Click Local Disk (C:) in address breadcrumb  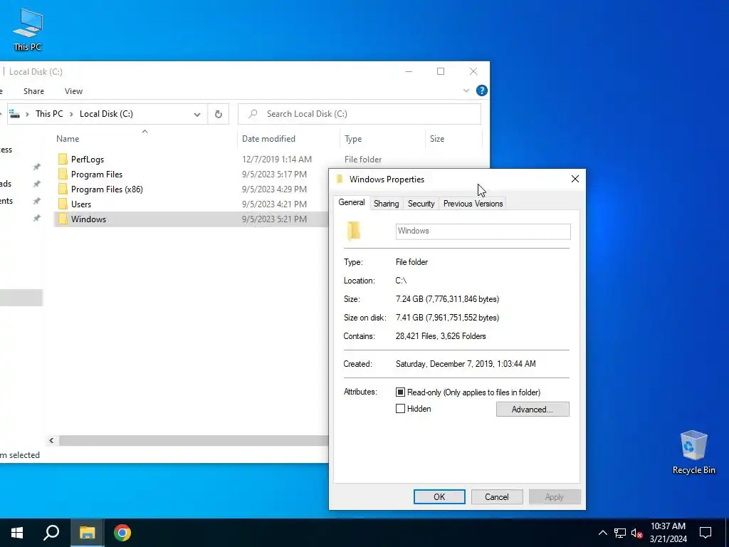click(106, 114)
